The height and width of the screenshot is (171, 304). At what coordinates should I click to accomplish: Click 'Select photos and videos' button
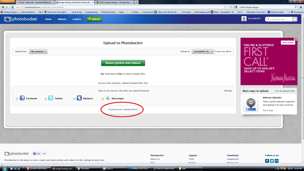123,63
